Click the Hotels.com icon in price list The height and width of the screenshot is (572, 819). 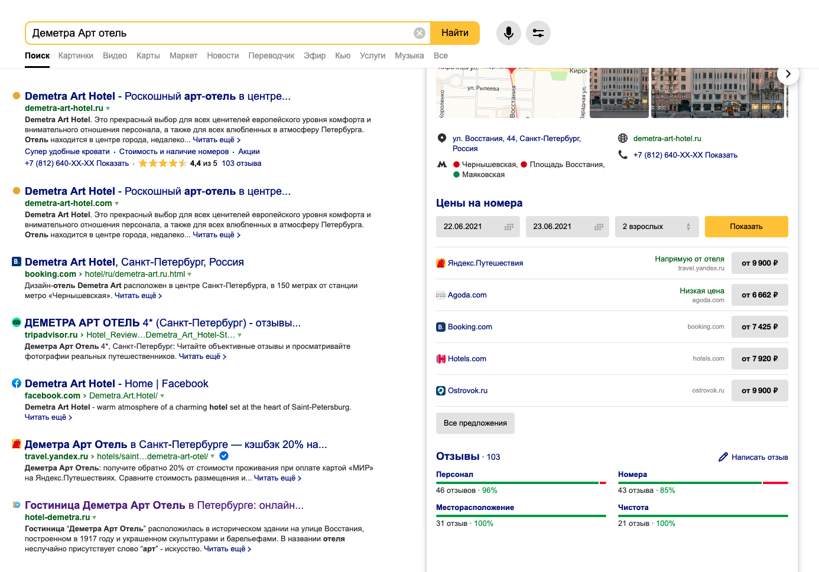(x=441, y=359)
